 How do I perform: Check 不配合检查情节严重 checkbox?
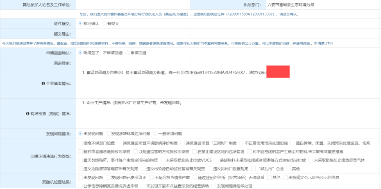point(145,178)
